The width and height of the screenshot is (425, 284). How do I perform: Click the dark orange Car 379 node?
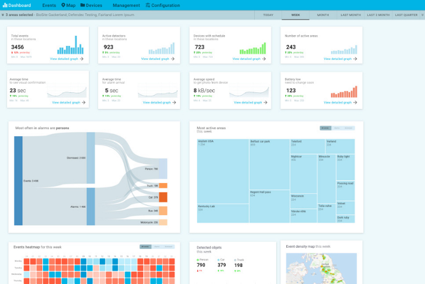point(163,198)
